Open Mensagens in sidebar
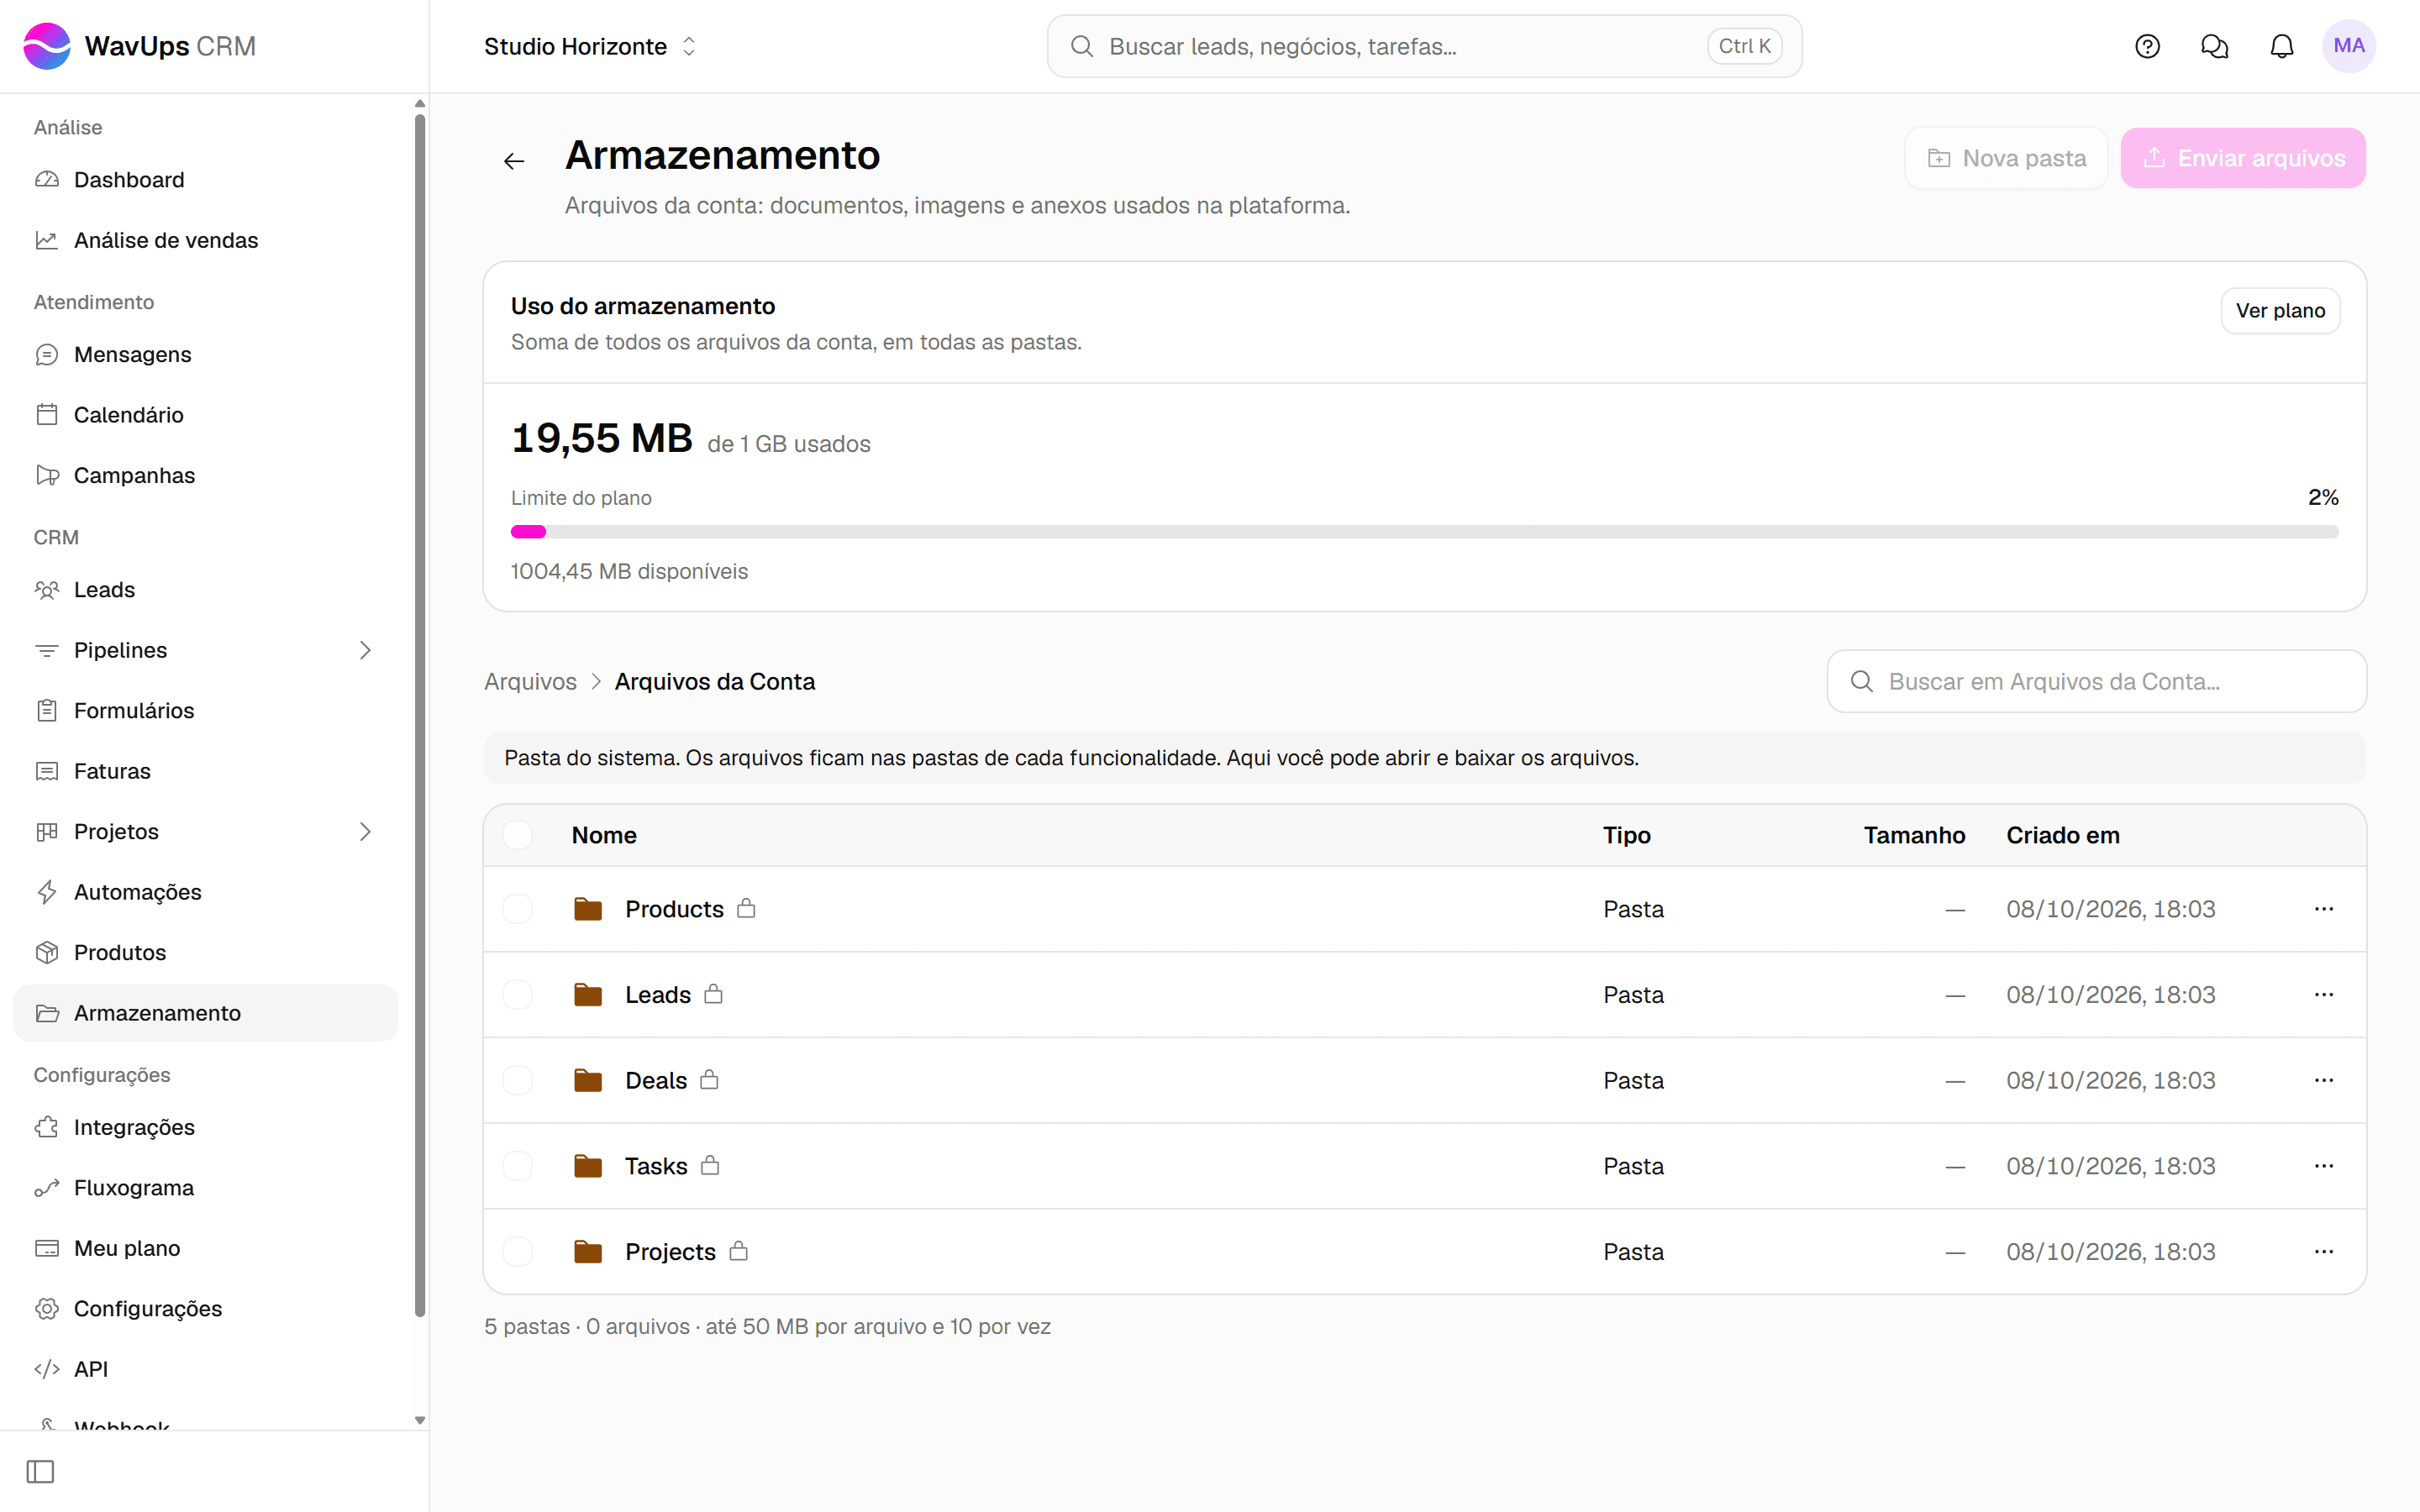The image size is (2420, 1512). pos(205,355)
